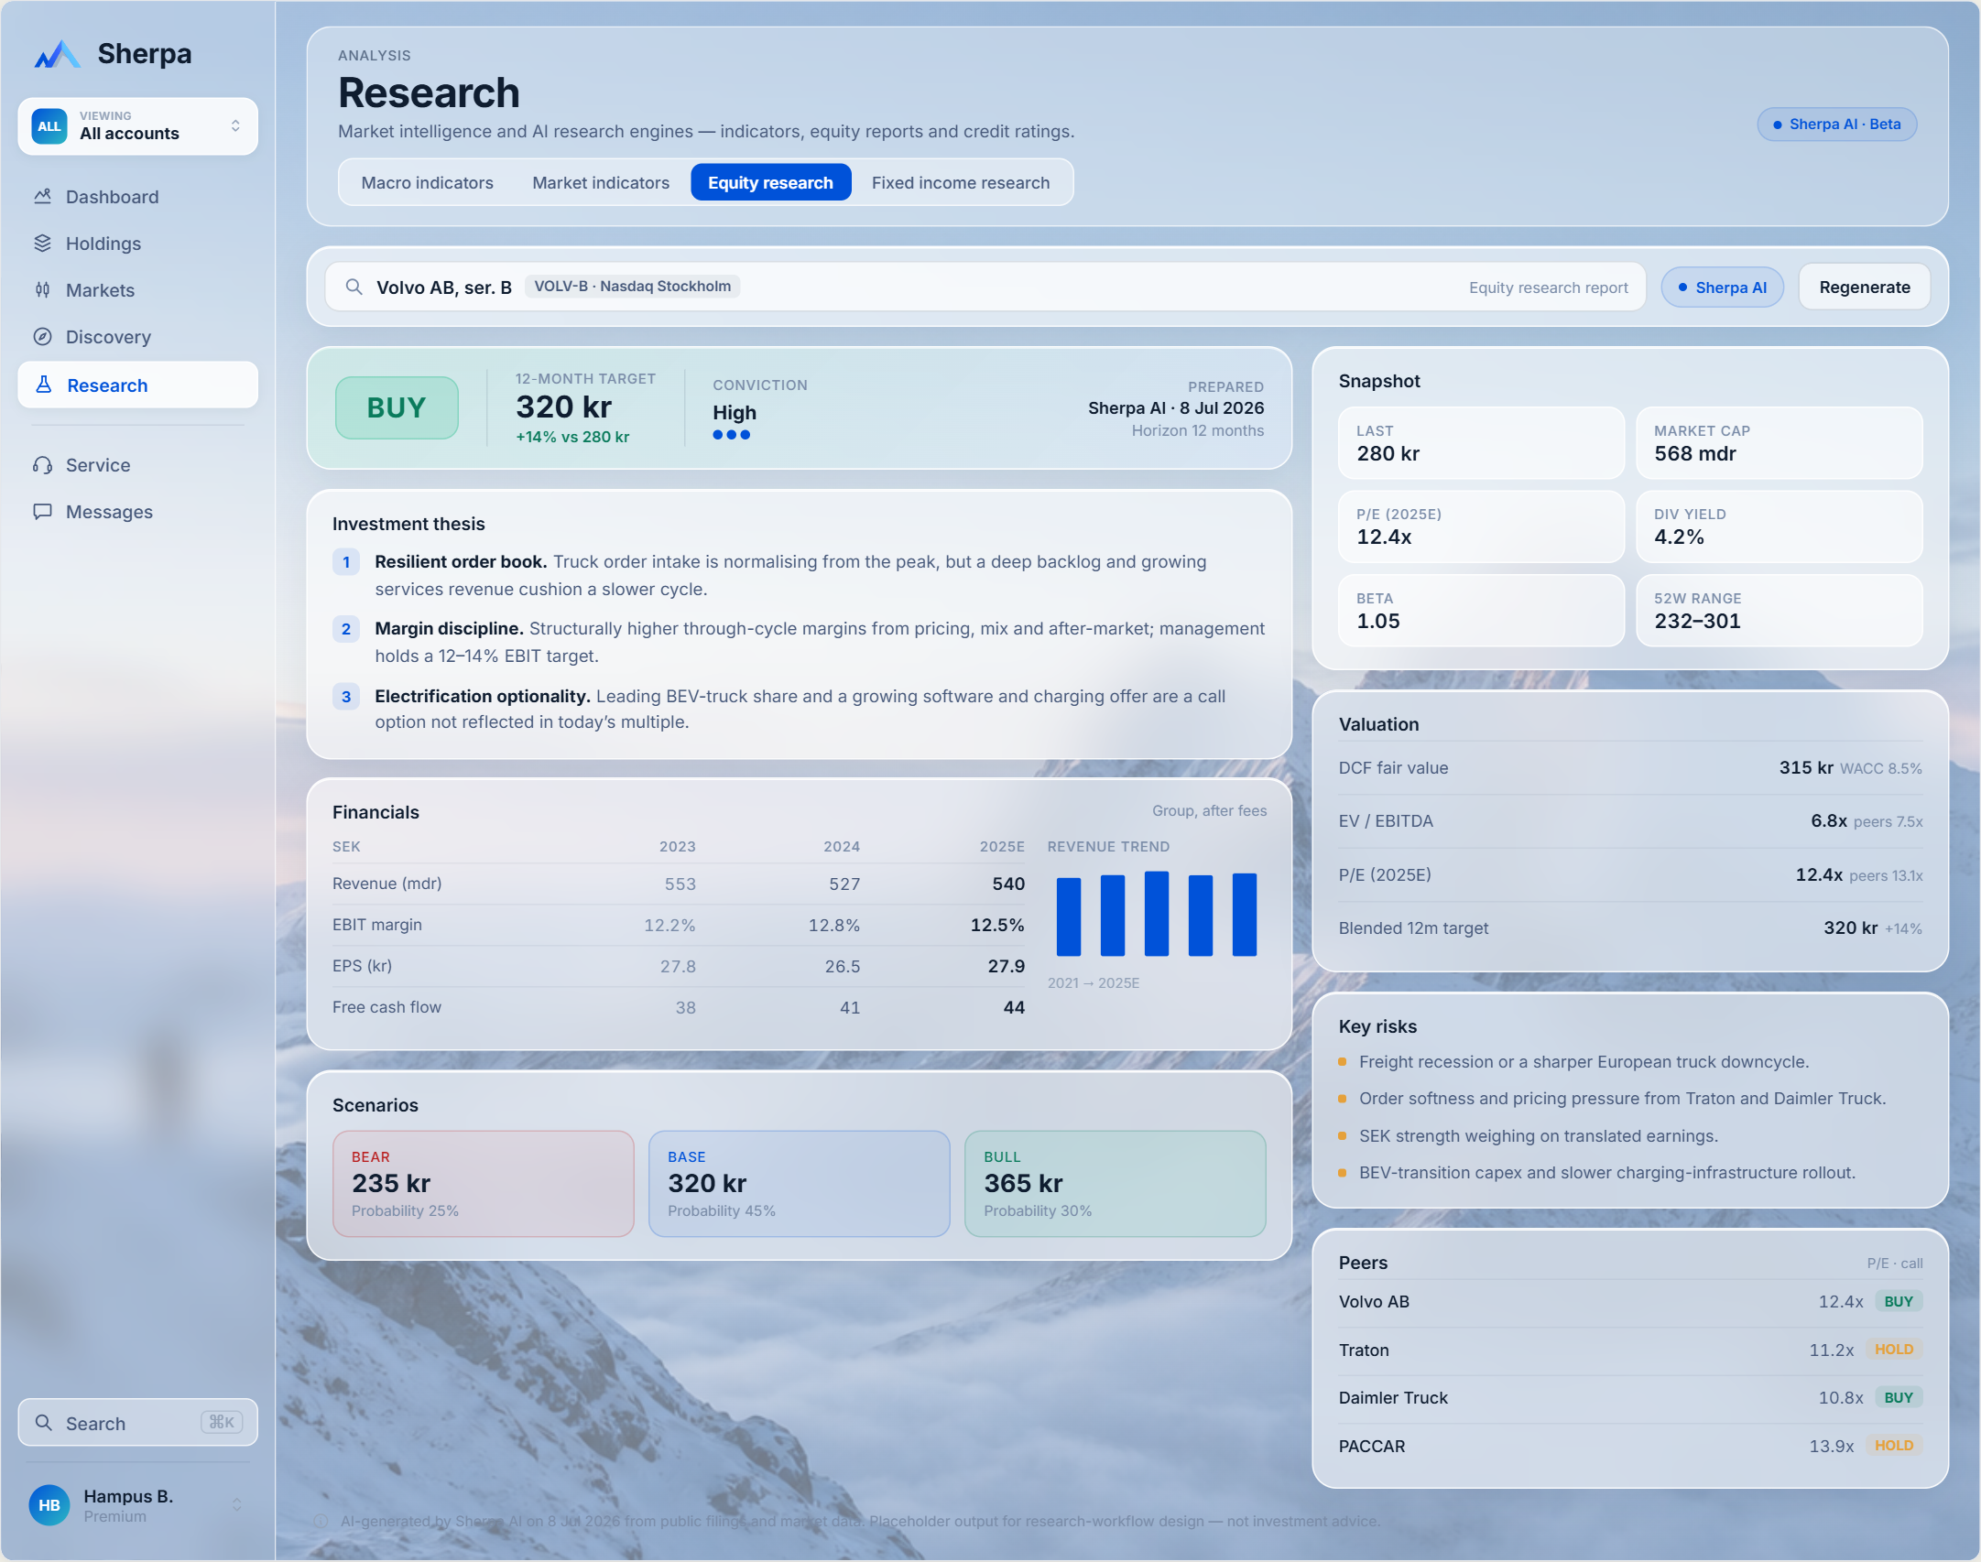Image resolution: width=1981 pixels, height=1562 pixels.
Task: Click the Hampus B. Premium account name
Action: pos(128,1505)
